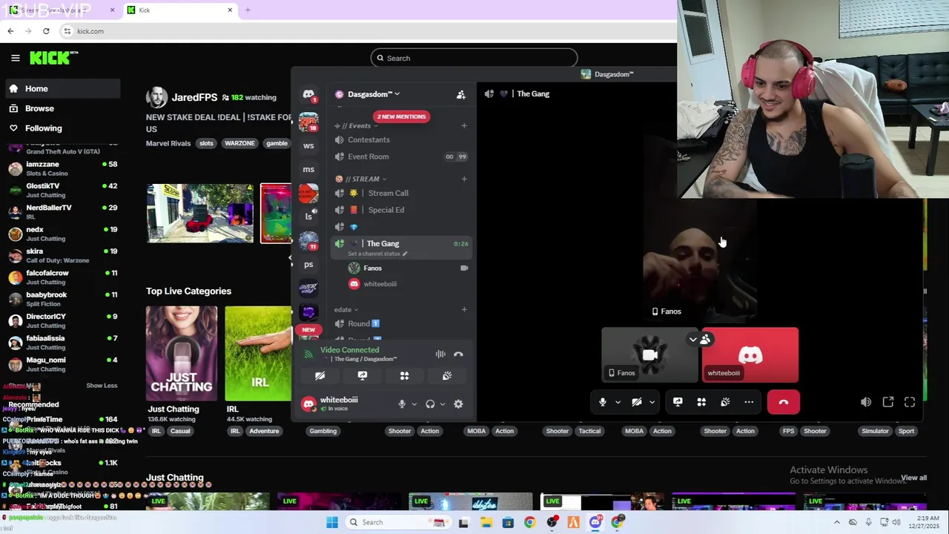Open output device arrow beside user panel headphones
Viewport: 949px width, 534px height.
click(x=442, y=404)
